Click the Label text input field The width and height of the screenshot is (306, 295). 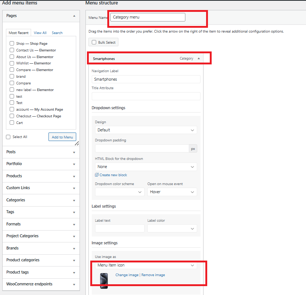(120, 228)
